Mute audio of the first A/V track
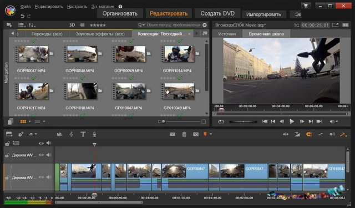Screen dimensions: 355x208 click(49, 155)
